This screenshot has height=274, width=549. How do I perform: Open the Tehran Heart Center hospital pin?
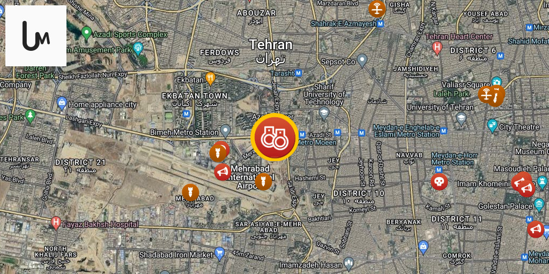[x=437, y=49]
